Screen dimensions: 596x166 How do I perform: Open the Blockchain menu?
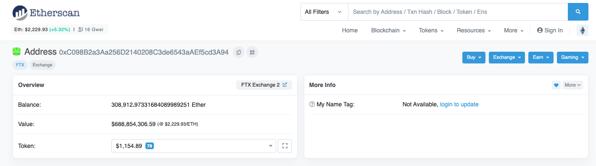click(388, 30)
